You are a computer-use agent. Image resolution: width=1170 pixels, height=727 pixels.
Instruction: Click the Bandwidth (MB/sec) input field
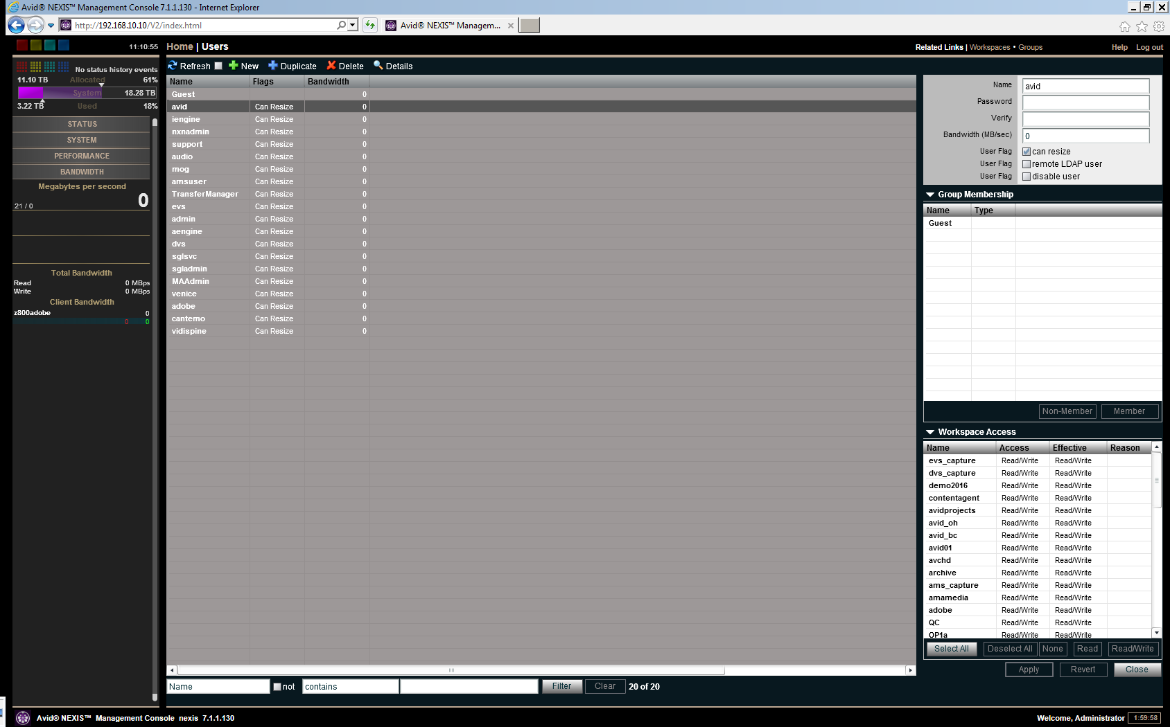(x=1085, y=136)
